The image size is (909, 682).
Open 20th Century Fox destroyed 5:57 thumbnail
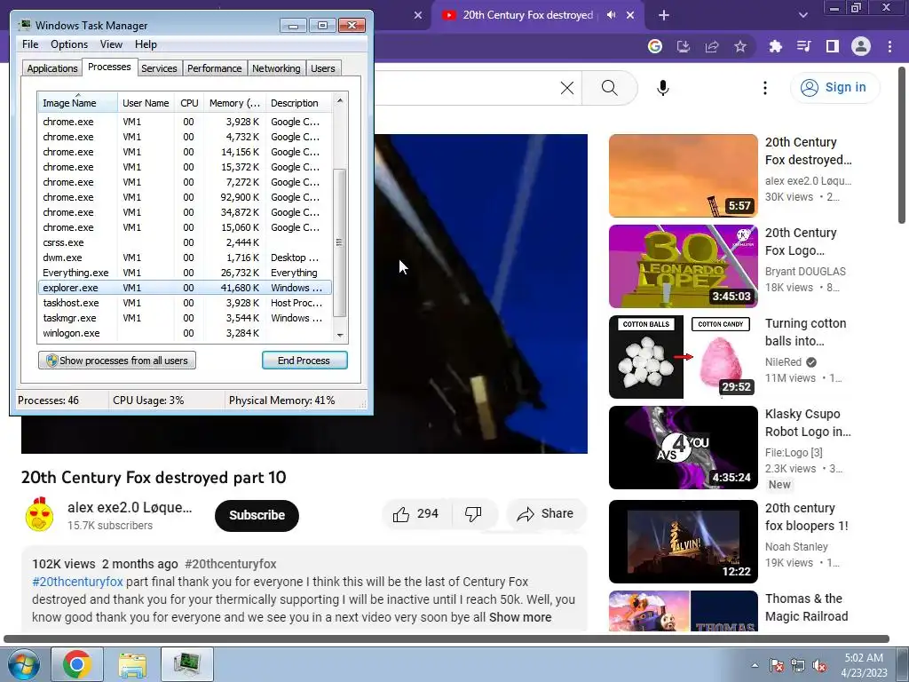(684, 176)
